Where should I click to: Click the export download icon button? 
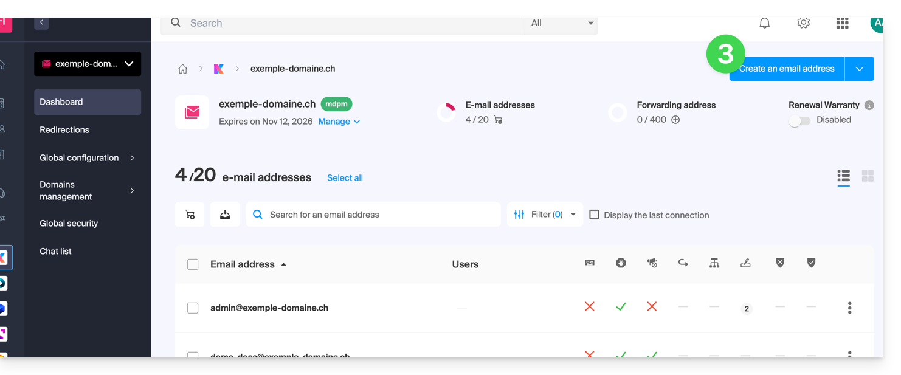click(225, 215)
